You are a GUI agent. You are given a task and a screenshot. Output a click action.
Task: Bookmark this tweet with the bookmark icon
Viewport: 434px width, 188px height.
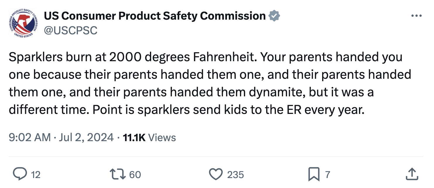coord(314,175)
